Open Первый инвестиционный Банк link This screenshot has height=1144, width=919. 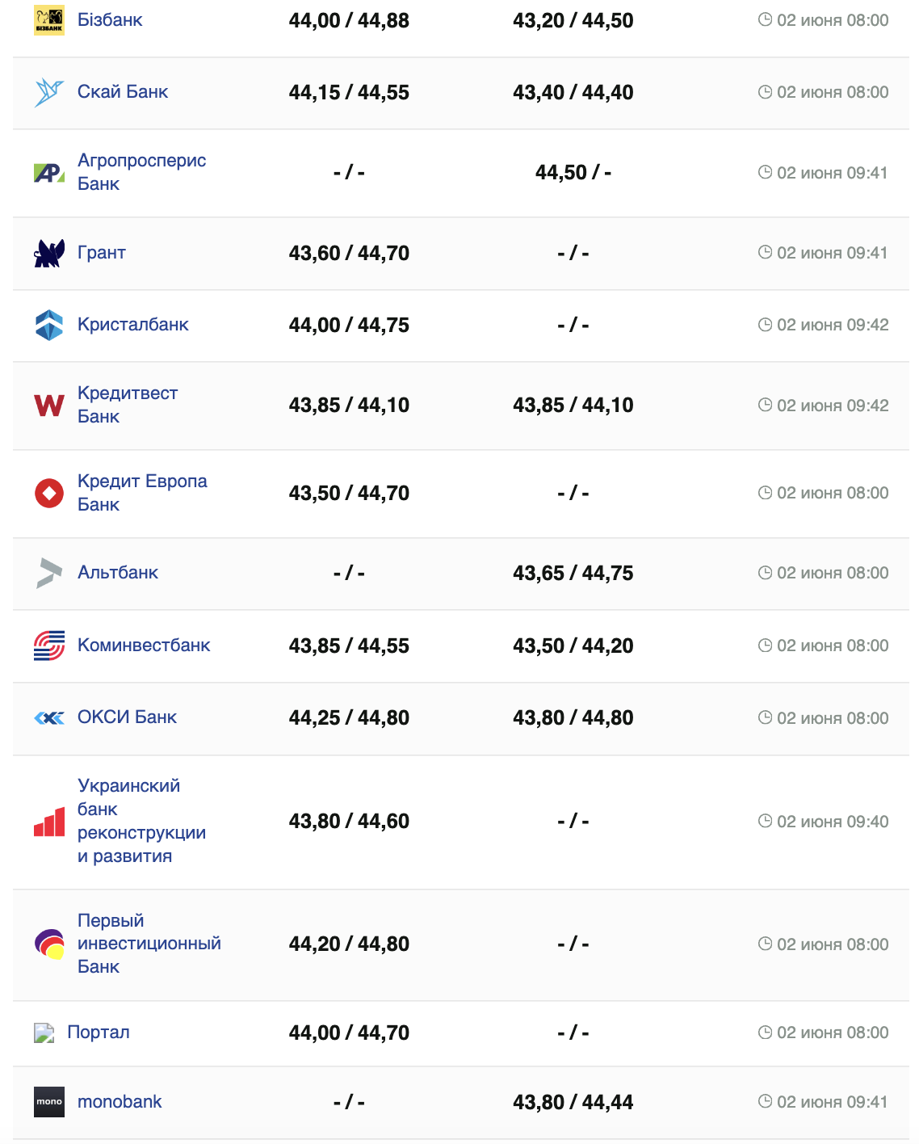149,944
